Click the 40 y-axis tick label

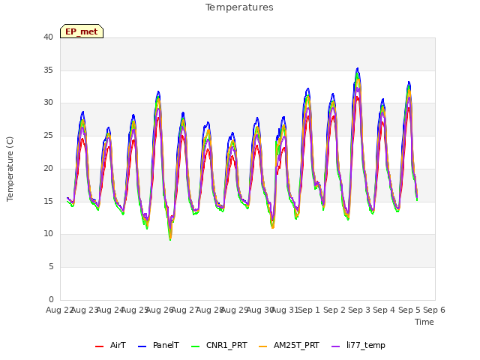[48, 37]
